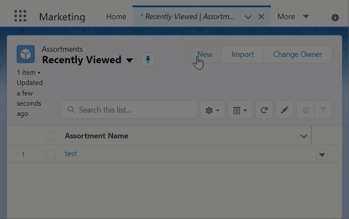The width and height of the screenshot is (349, 219).
Task: Open row actions dropdown for test
Action: (x=322, y=154)
